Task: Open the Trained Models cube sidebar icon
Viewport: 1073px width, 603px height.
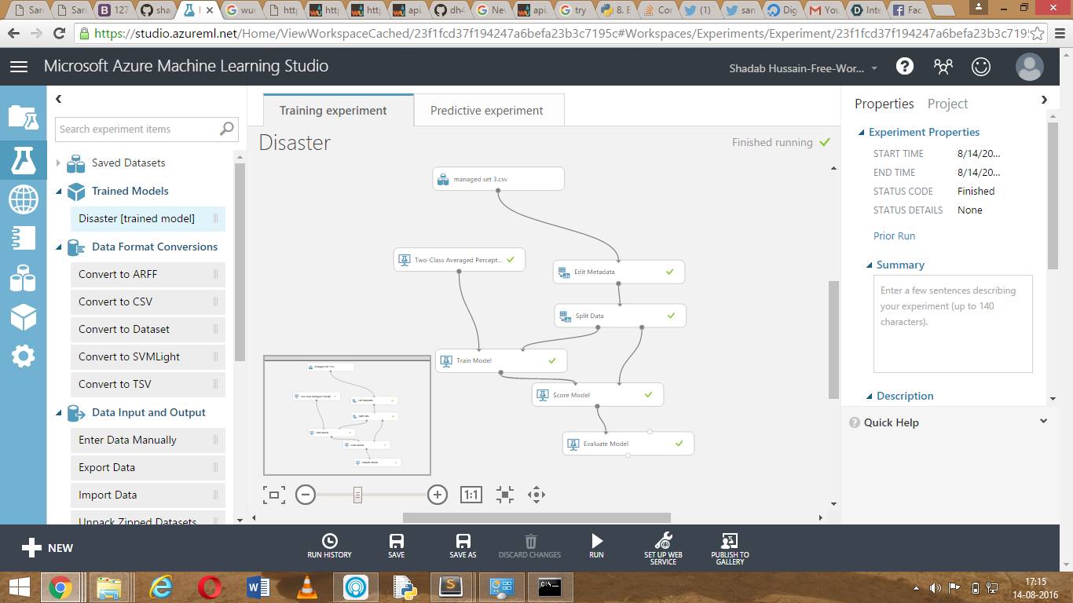Action: pyautogui.click(x=23, y=316)
